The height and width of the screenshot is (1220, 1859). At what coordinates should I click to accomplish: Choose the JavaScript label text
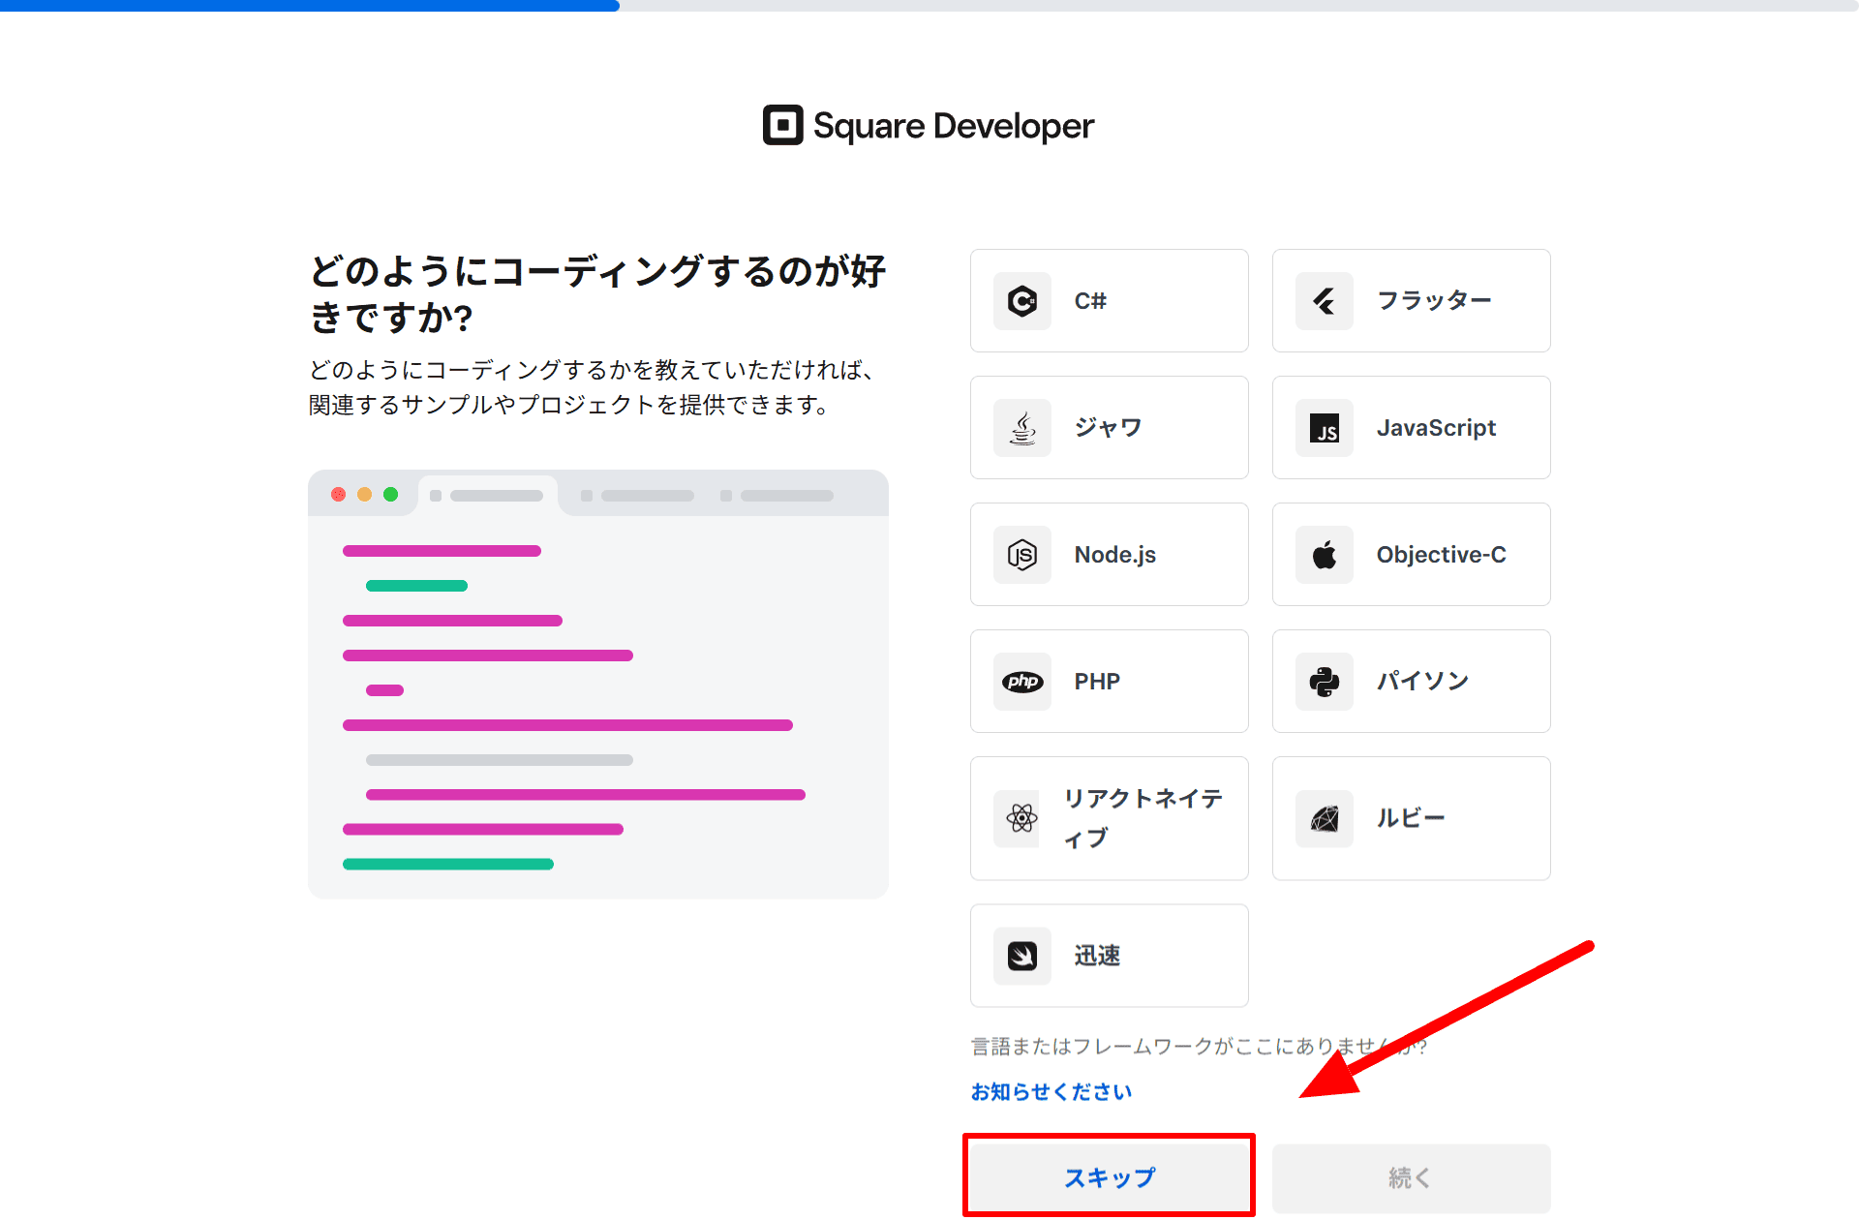pyautogui.click(x=1436, y=428)
